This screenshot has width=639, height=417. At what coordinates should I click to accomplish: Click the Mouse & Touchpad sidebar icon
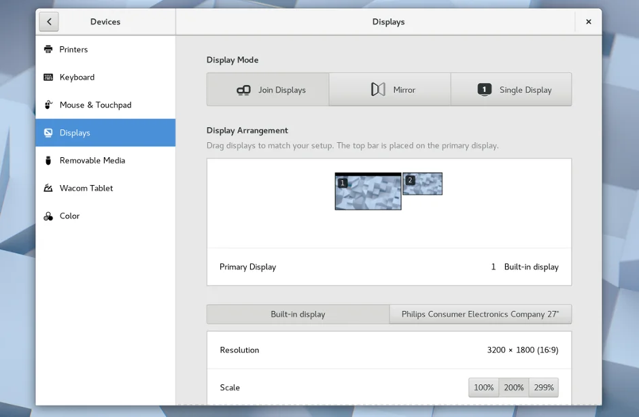tap(48, 105)
